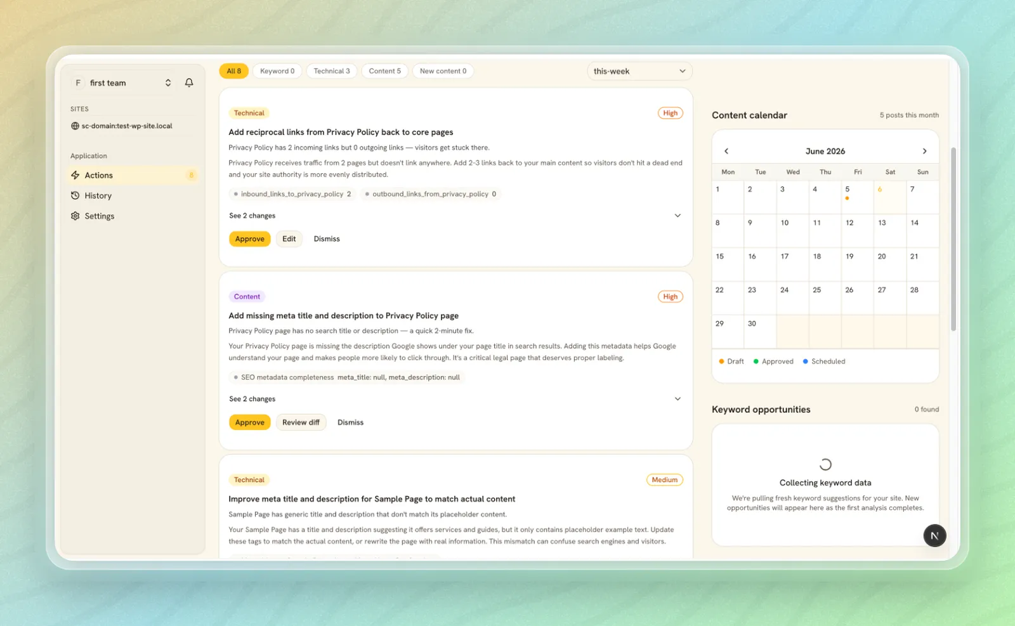Click the 5 posts this month text
This screenshot has width=1015, height=626.
(909, 115)
